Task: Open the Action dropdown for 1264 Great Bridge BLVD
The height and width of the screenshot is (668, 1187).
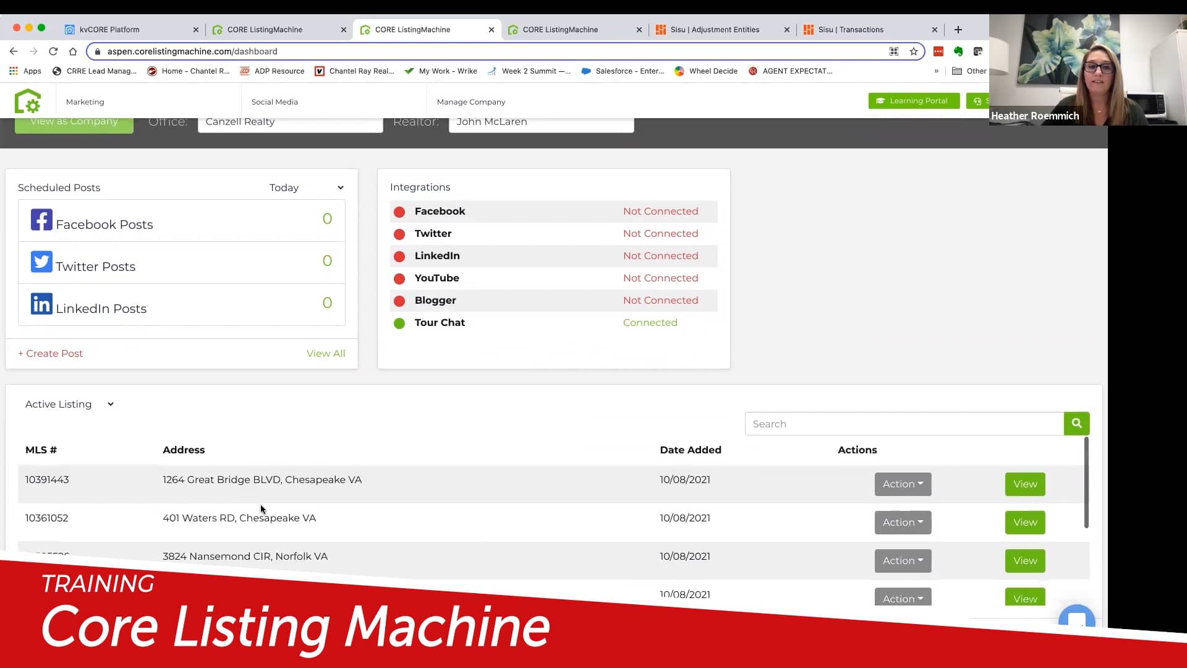Action: click(x=902, y=484)
